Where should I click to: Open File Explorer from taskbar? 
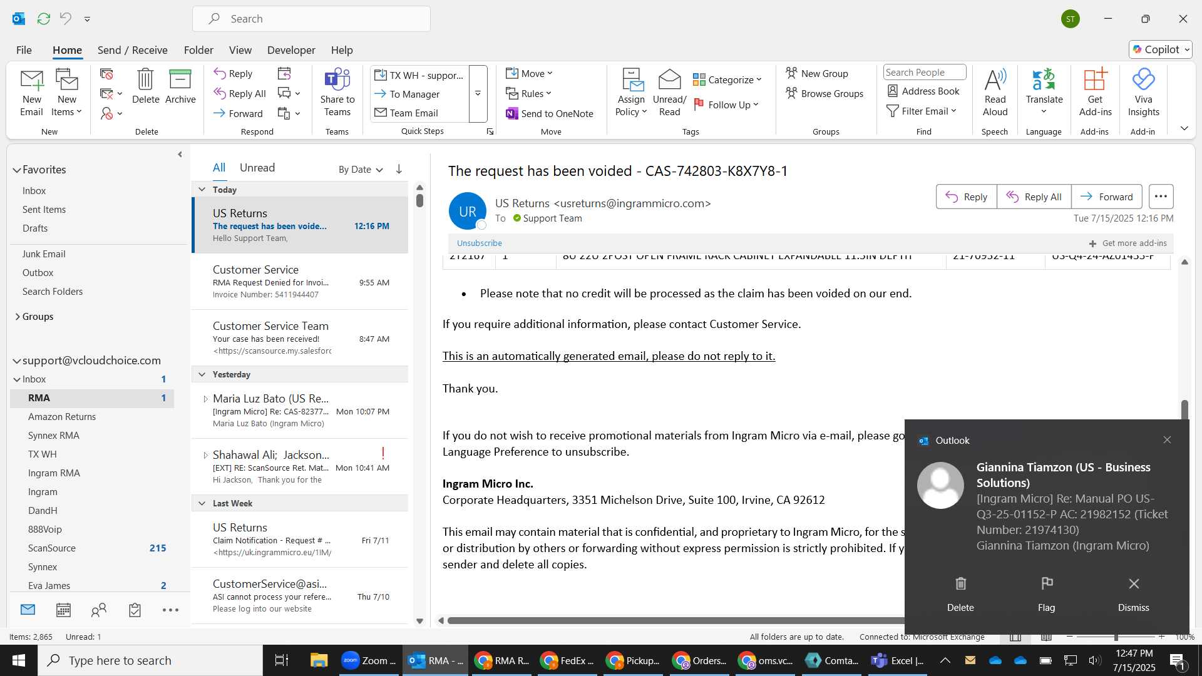click(x=319, y=660)
